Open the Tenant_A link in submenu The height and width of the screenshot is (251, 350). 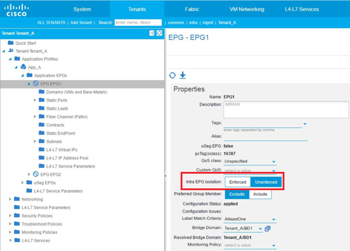pyautogui.click(x=227, y=23)
